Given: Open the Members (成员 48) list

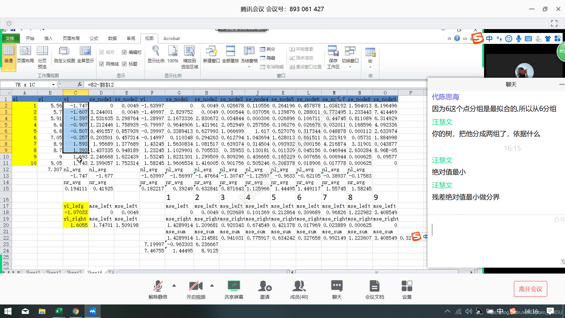Looking at the screenshot, I should [x=299, y=289].
